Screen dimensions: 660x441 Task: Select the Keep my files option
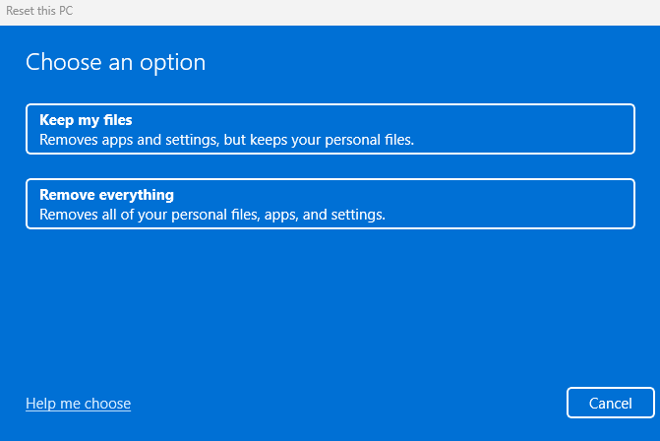click(x=330, y=129)
